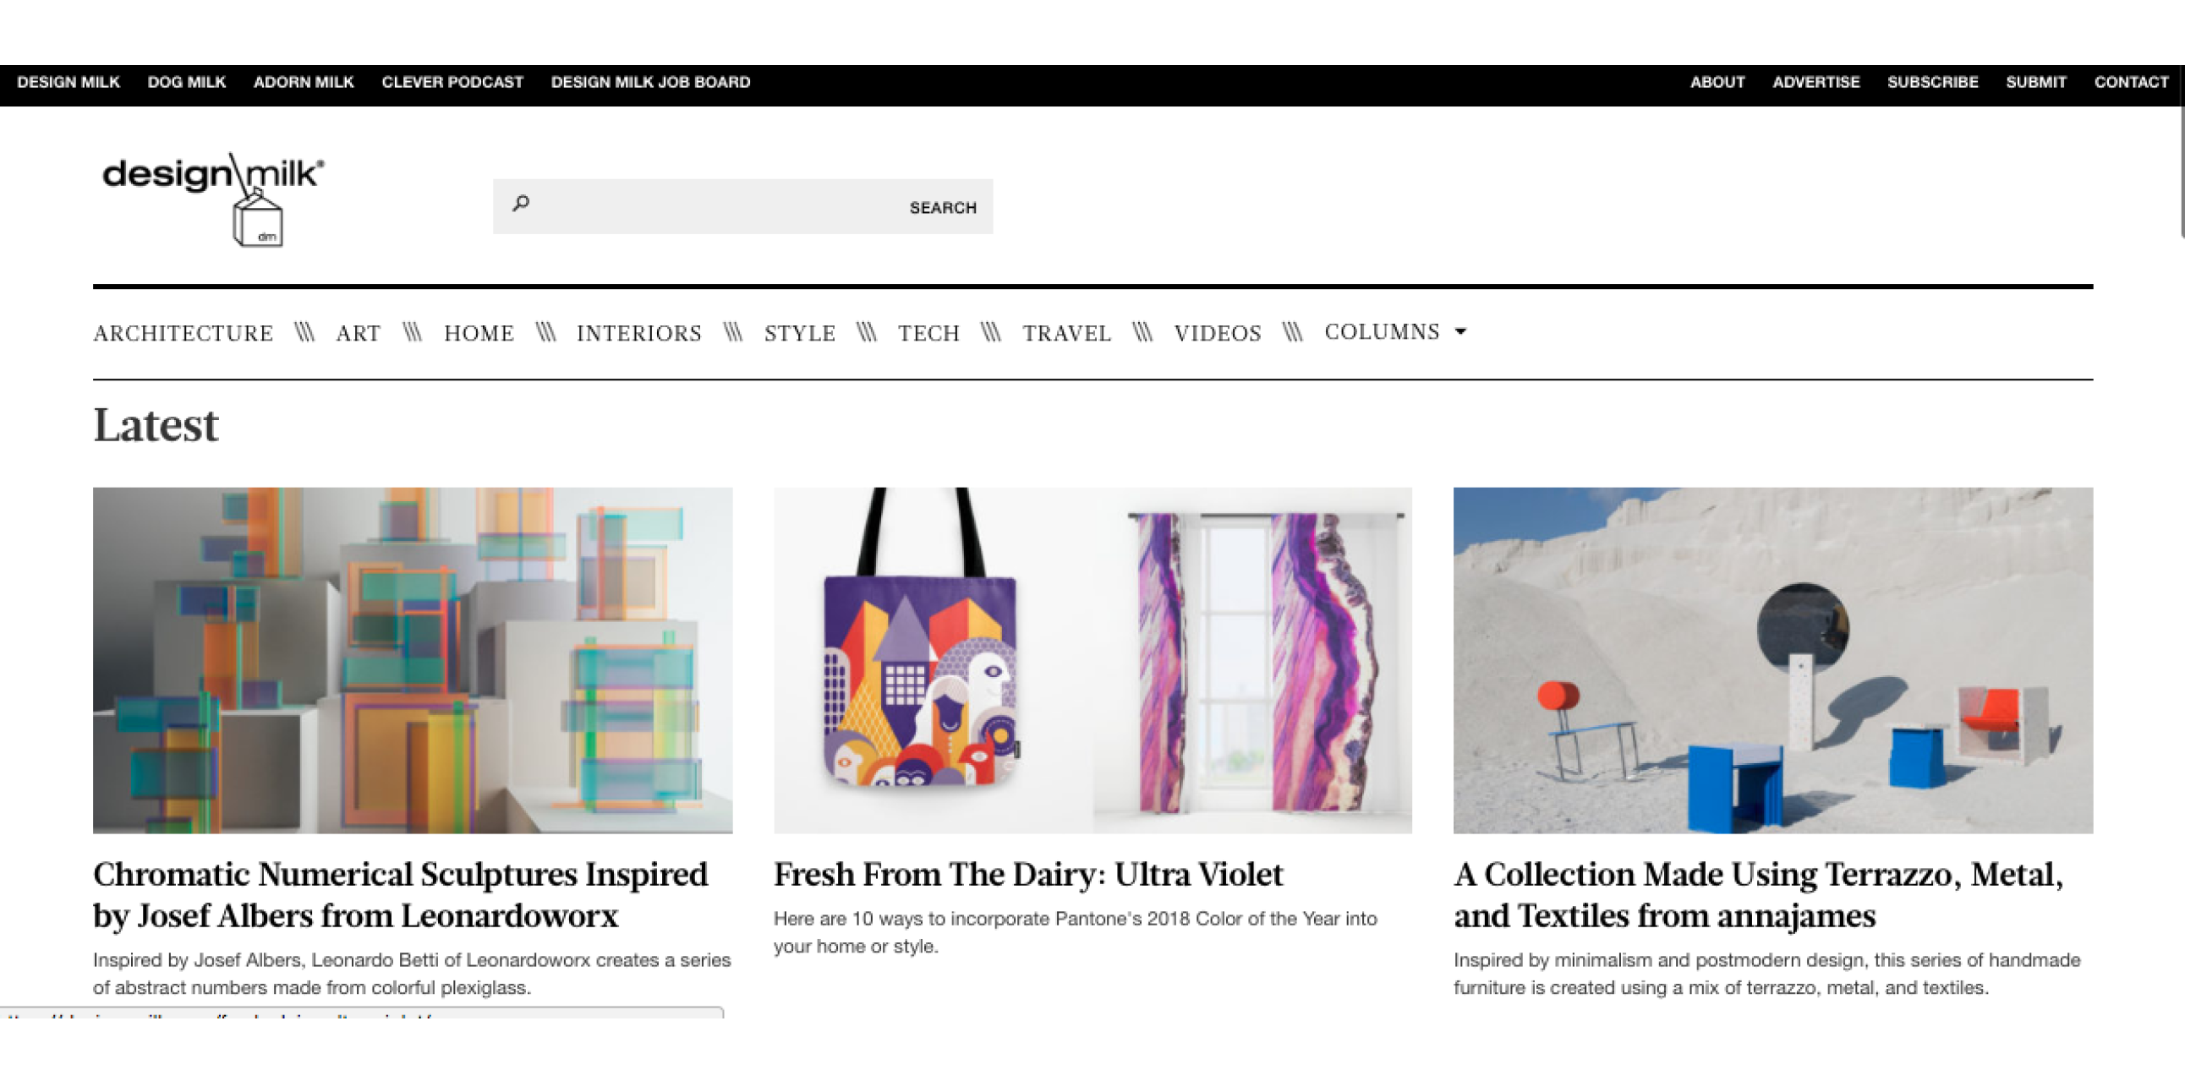Click the magnifying glass search icon

(x=522, y=204)
